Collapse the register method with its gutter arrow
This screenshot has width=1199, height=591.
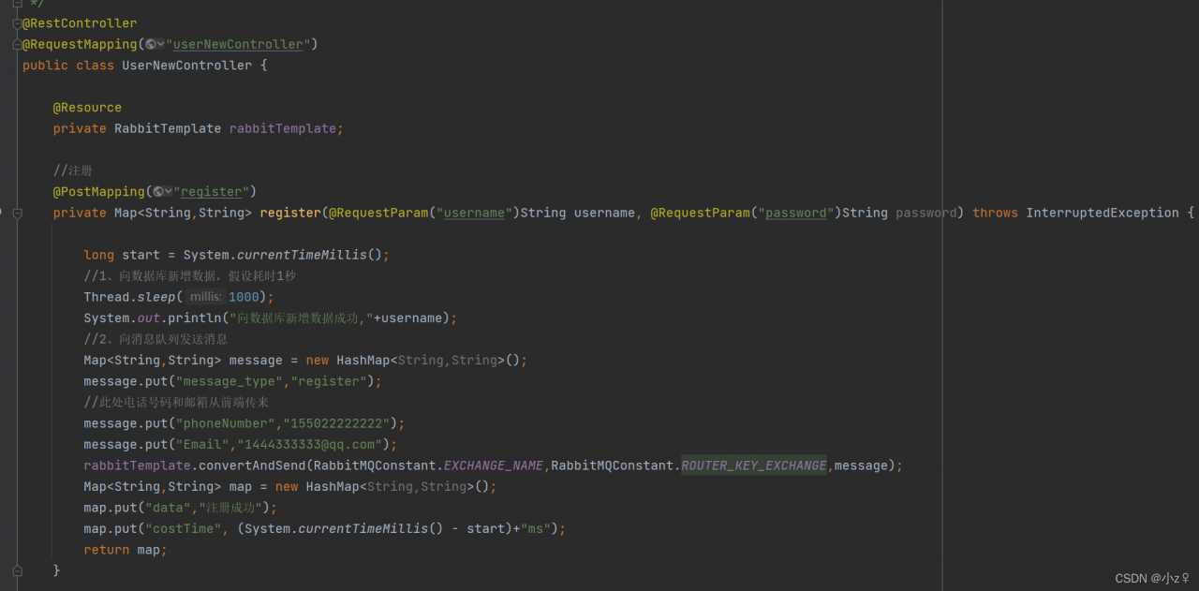pos(17,213)
